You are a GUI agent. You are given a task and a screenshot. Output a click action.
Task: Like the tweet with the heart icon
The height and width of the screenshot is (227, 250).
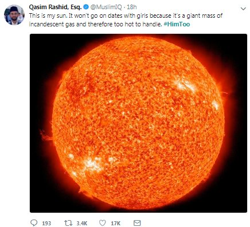click(103, 223)
